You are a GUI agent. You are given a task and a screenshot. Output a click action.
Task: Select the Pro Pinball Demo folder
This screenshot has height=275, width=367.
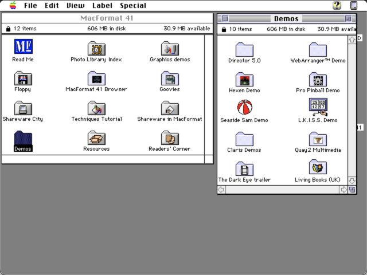(x=318, y=80)
